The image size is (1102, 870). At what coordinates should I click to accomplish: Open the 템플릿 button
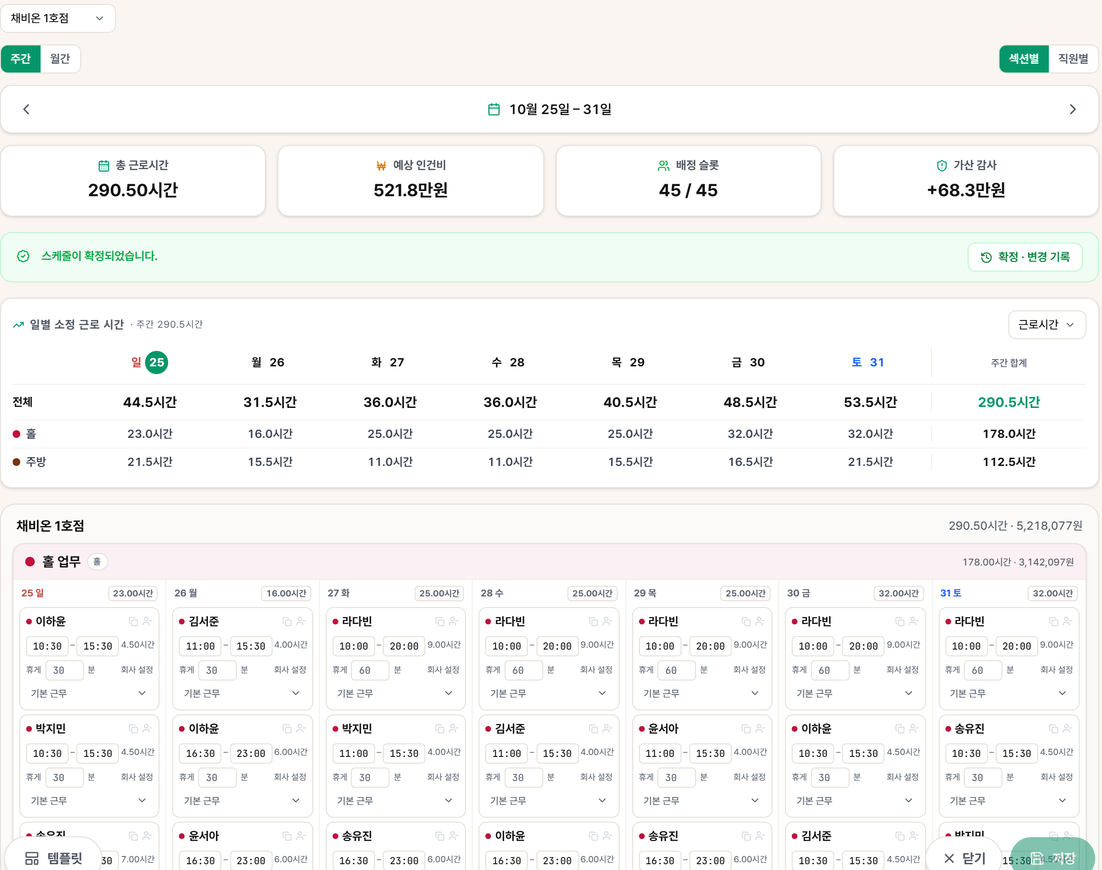[x=54, y=858]
